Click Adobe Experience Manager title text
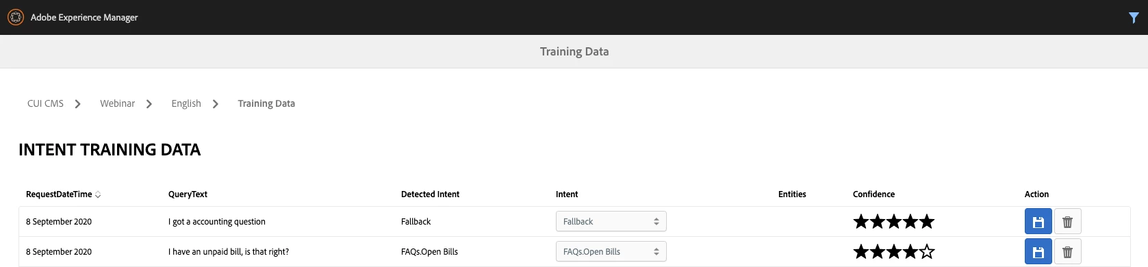The image size is (1148, 267). click(84, 18)
